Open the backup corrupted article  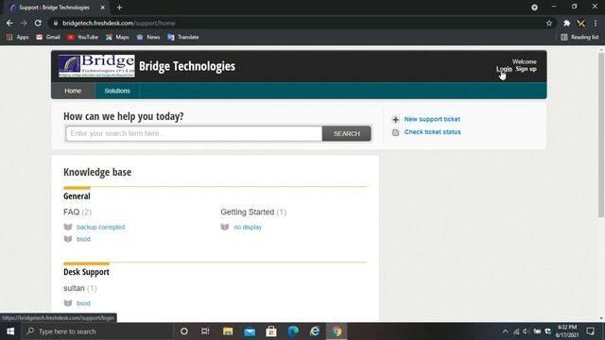(x=101, y=227)
